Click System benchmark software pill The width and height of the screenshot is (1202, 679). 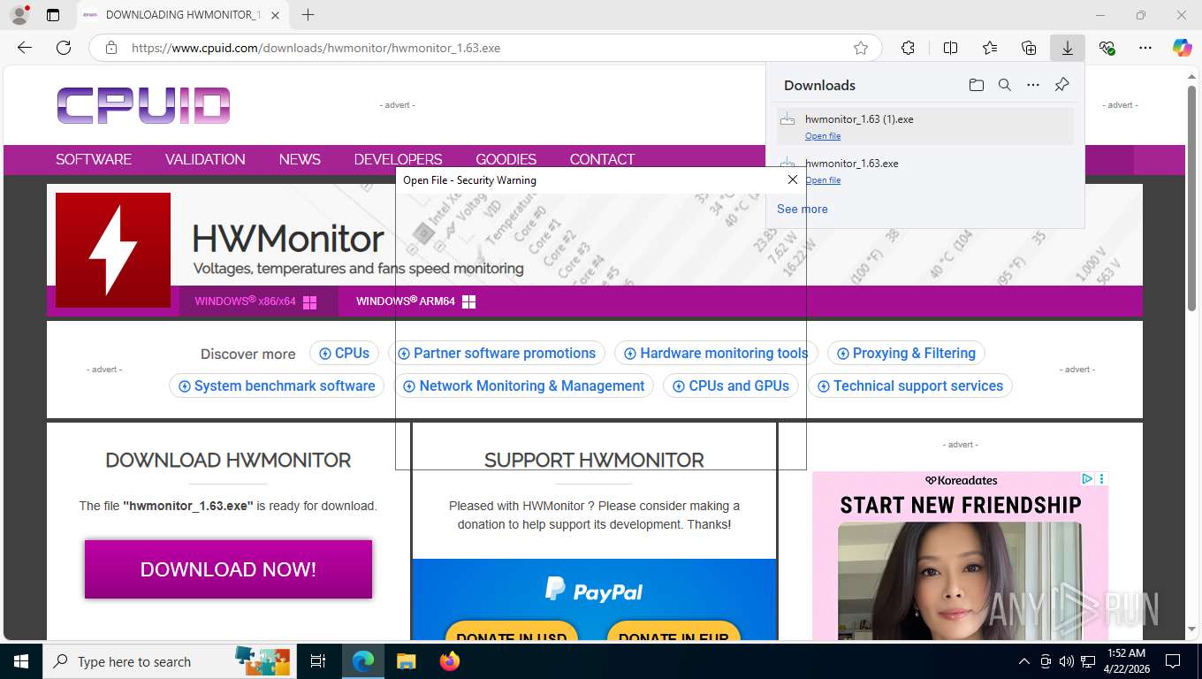277,385
